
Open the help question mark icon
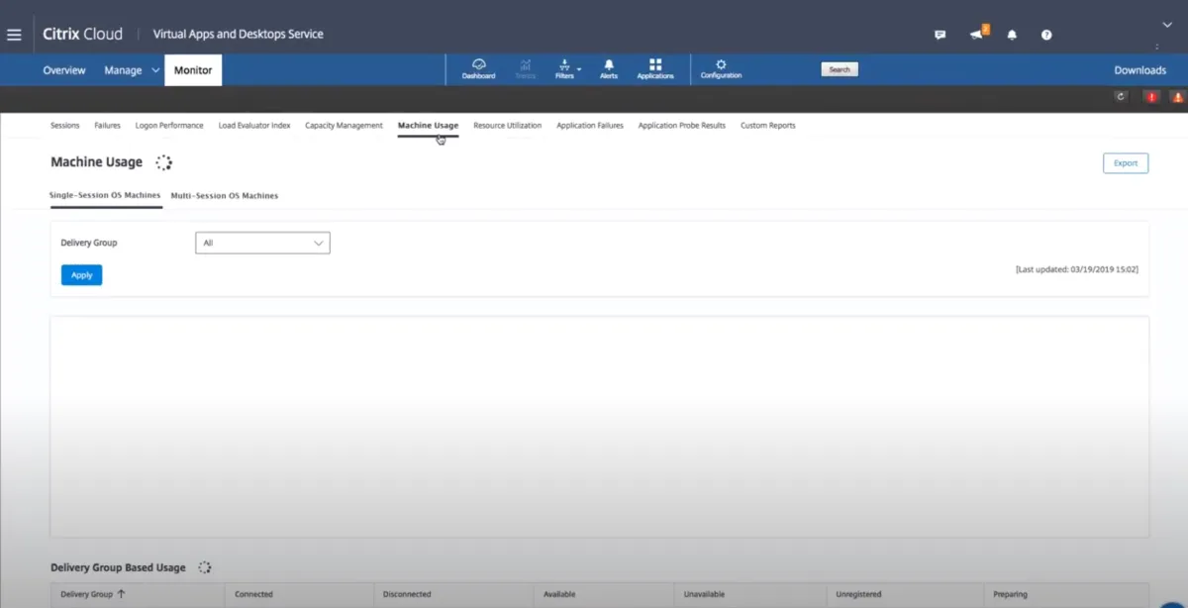(1046, 35)
